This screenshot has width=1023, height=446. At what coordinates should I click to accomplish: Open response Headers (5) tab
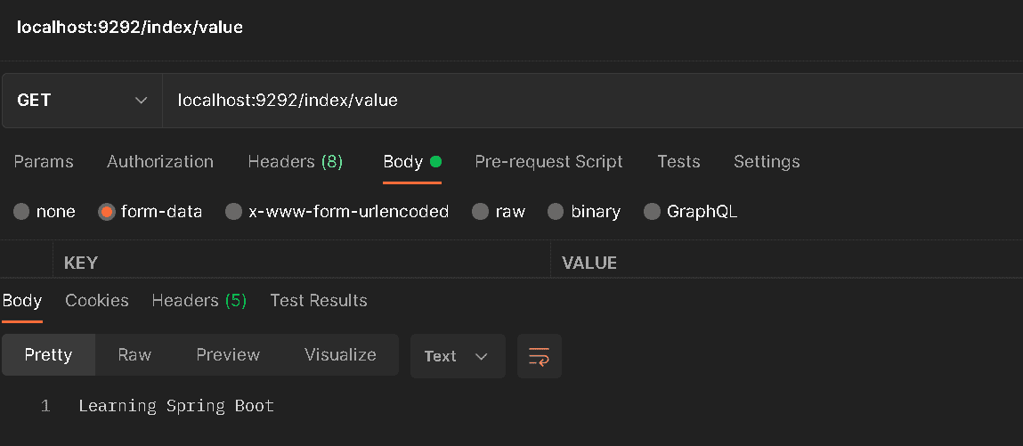[x=199, y=301]
